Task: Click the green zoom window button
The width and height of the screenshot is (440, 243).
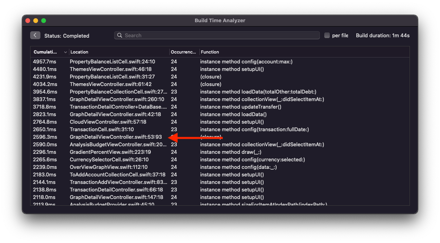Action: [44, 21]
